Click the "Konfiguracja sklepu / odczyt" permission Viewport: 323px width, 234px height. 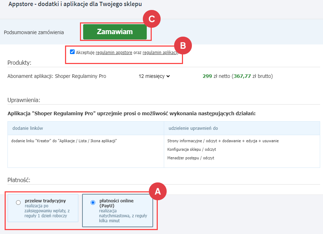point(192,149)
